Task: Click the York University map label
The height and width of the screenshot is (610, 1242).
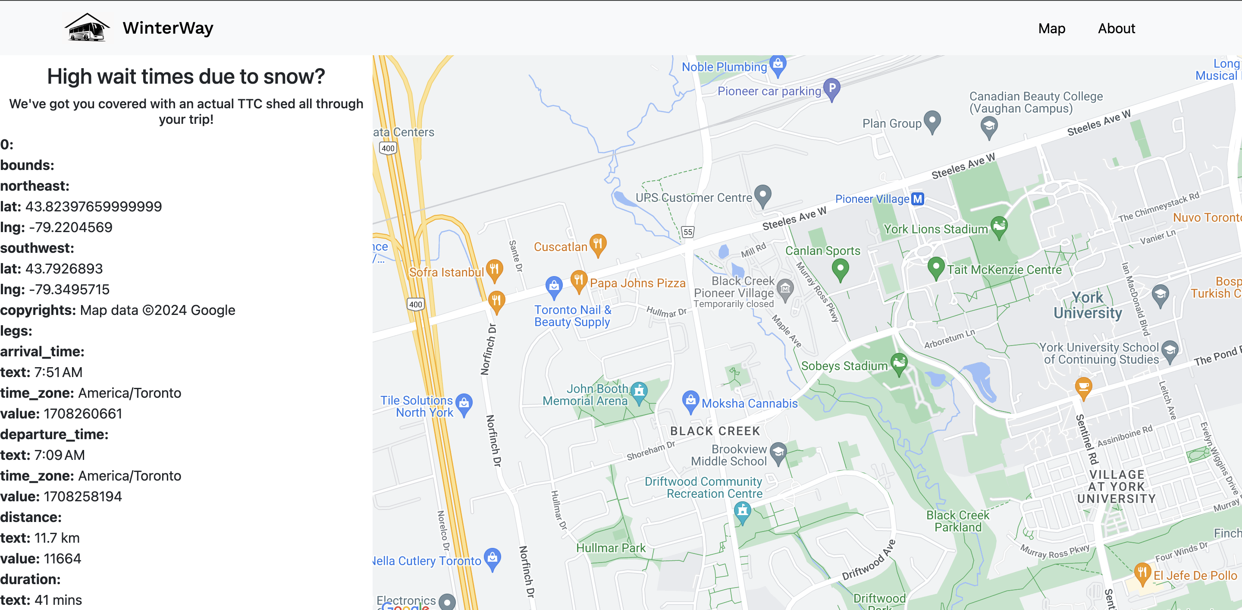Action: 1088,305
